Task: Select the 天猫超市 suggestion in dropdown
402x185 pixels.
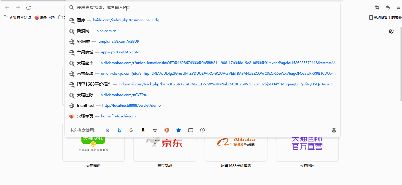Action: click(x=203, y=63)
